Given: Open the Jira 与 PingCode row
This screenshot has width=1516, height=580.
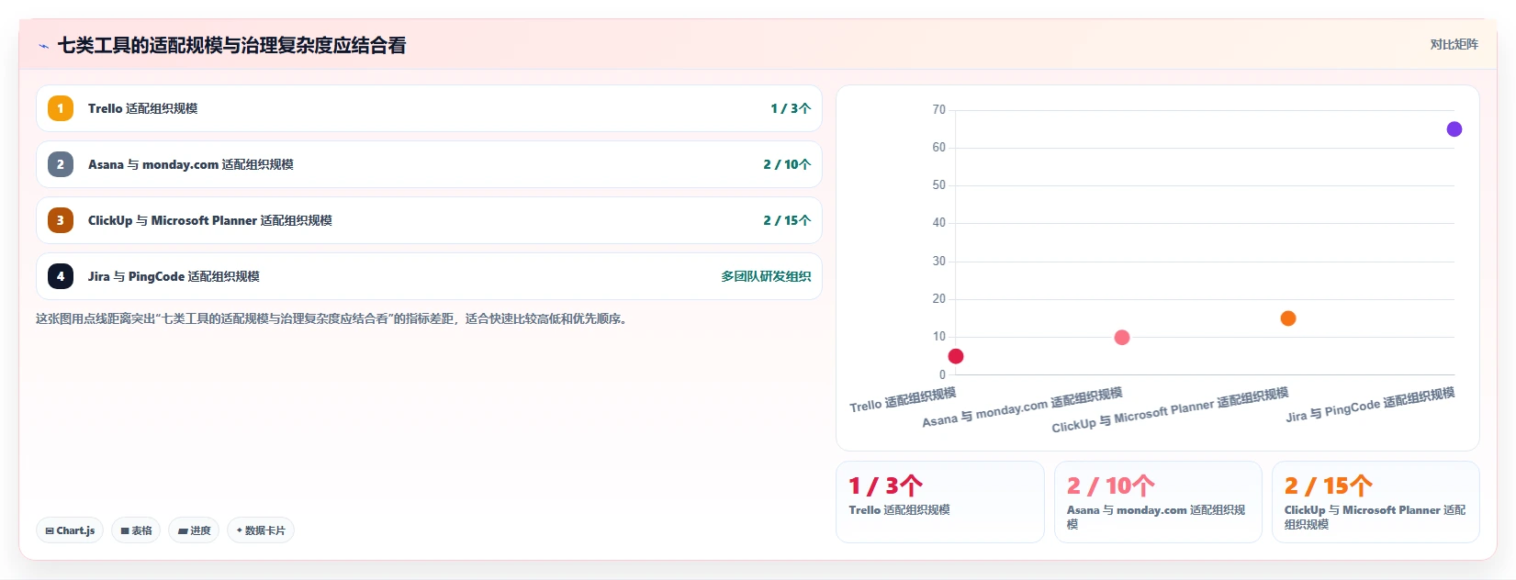Looking at the screenshot, I should click(429, 276).
